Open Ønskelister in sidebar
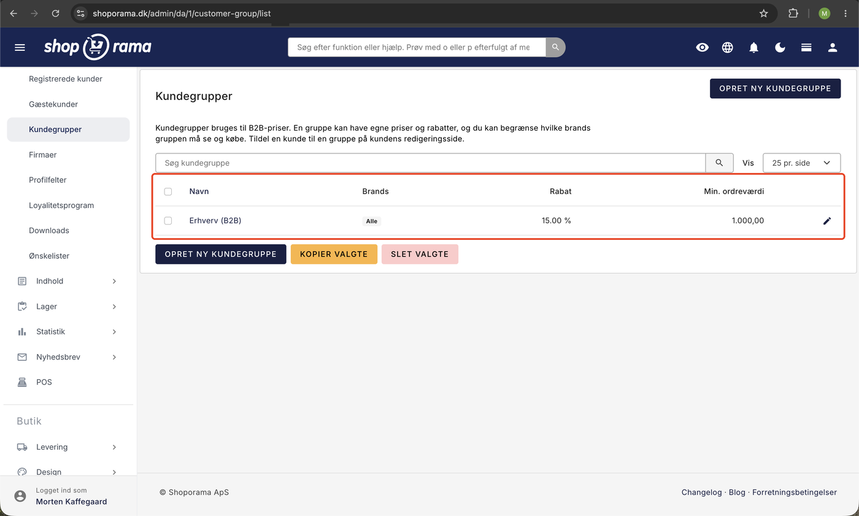 pos(49,255)
